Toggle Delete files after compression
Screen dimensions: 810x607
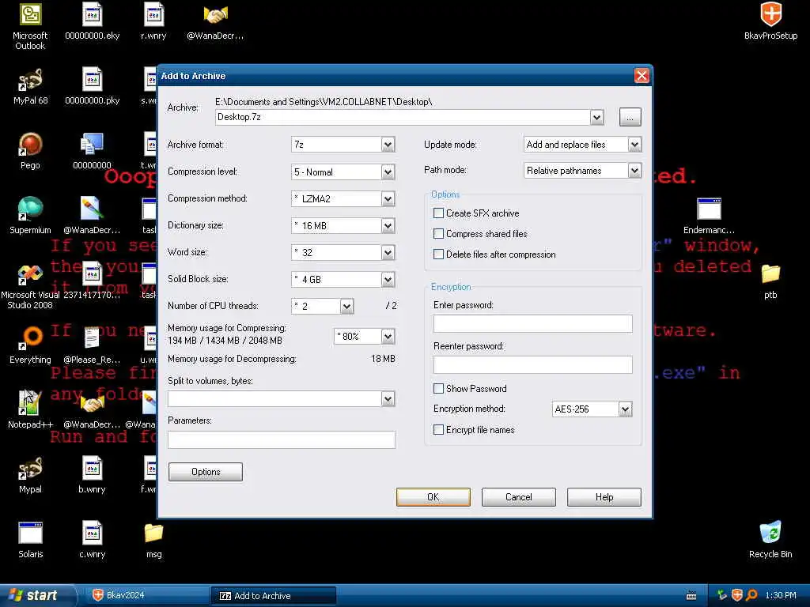(x=438, y=254)
